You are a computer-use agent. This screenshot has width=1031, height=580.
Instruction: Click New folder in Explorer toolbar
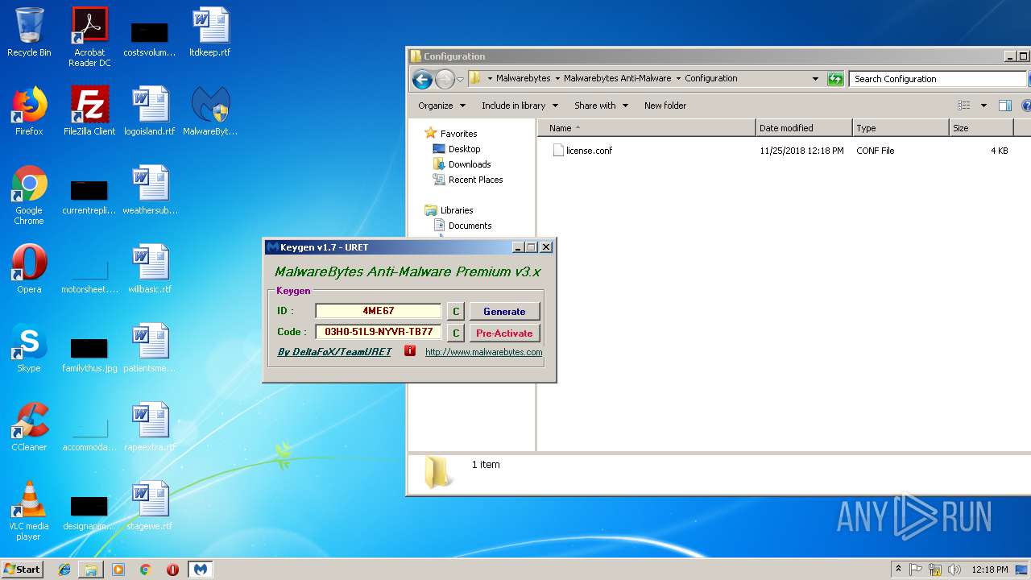tap(665, 106)
